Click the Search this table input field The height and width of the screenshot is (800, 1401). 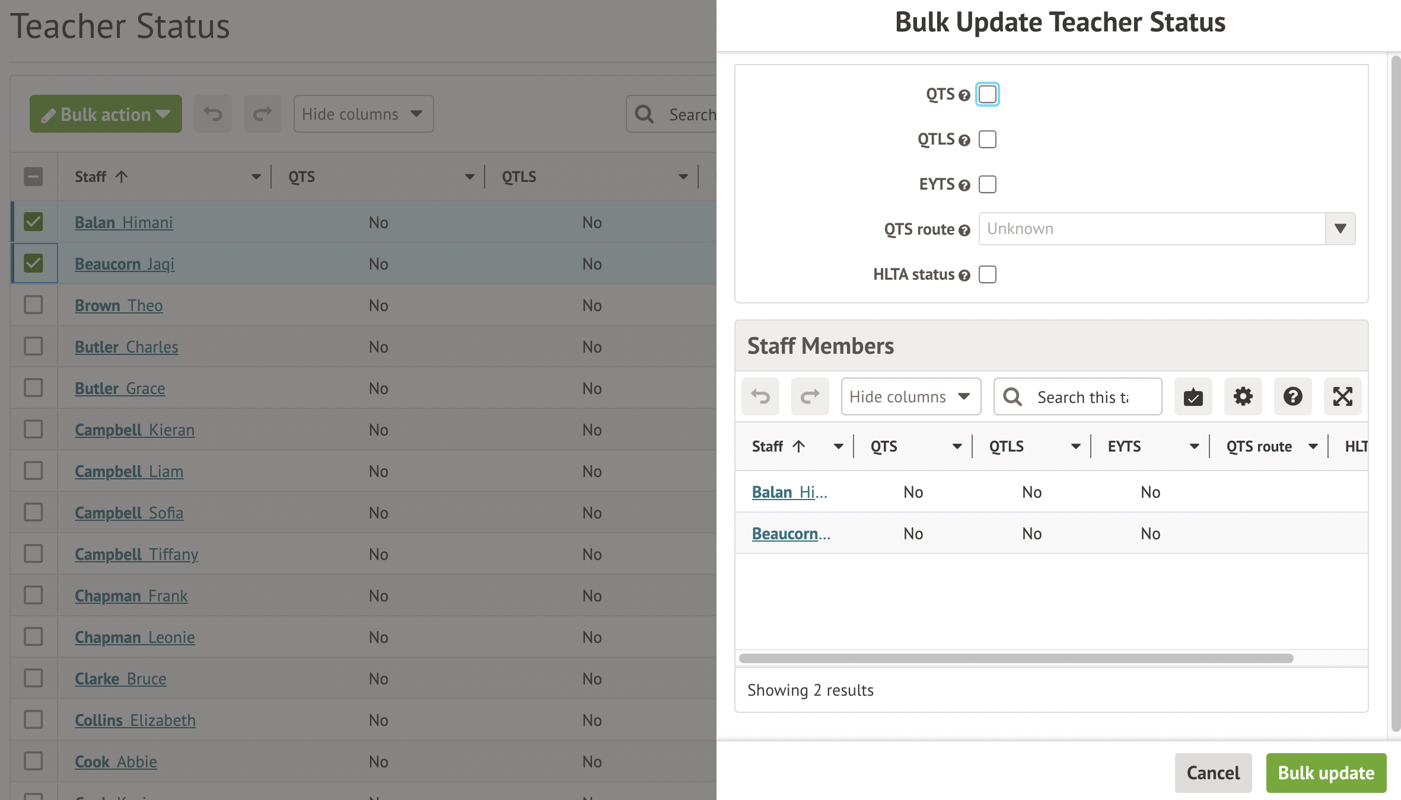click(1082, 396)
